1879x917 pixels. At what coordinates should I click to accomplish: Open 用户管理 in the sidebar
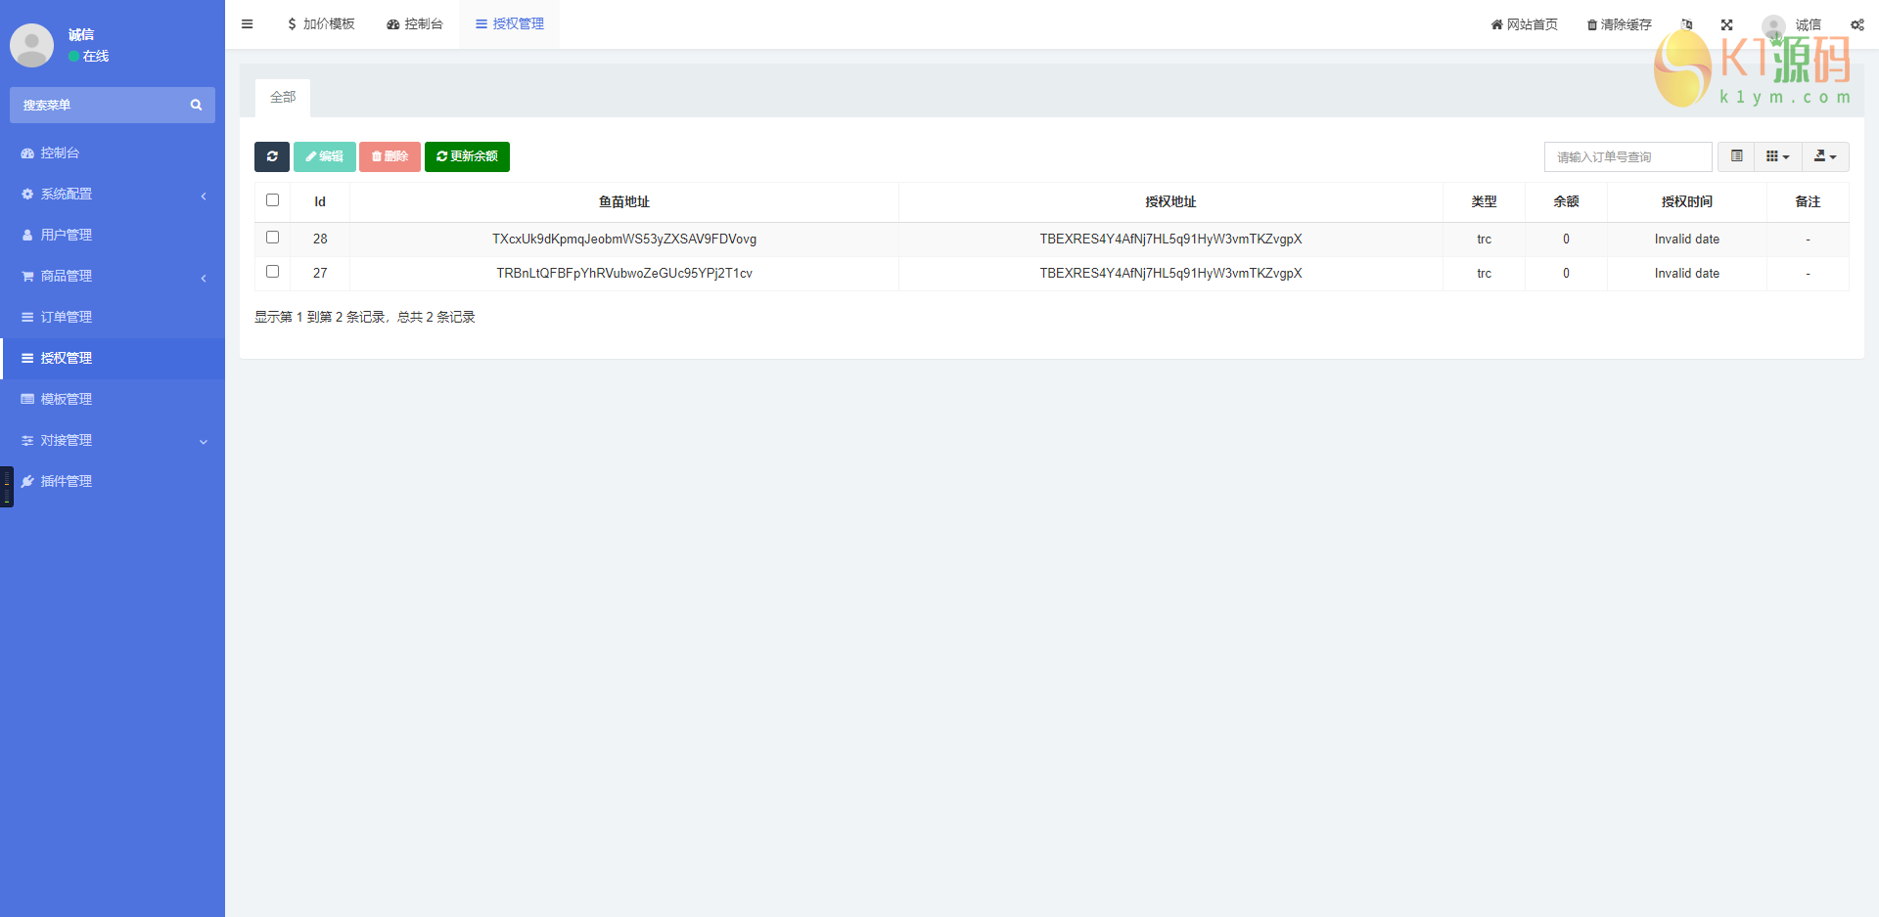[x=113, y=235]
